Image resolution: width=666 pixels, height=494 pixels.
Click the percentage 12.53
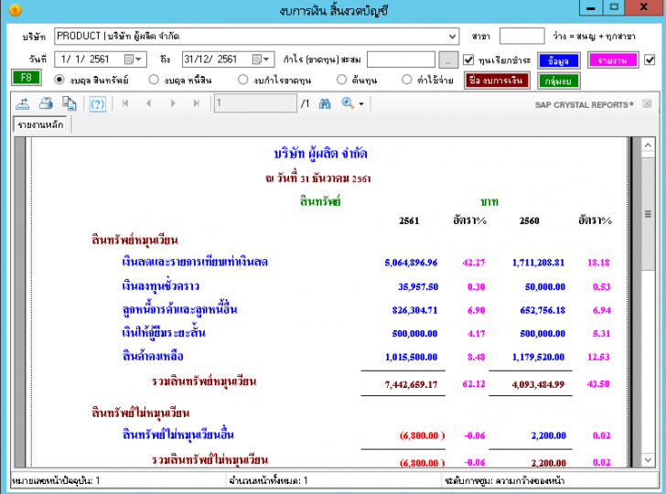598,357
